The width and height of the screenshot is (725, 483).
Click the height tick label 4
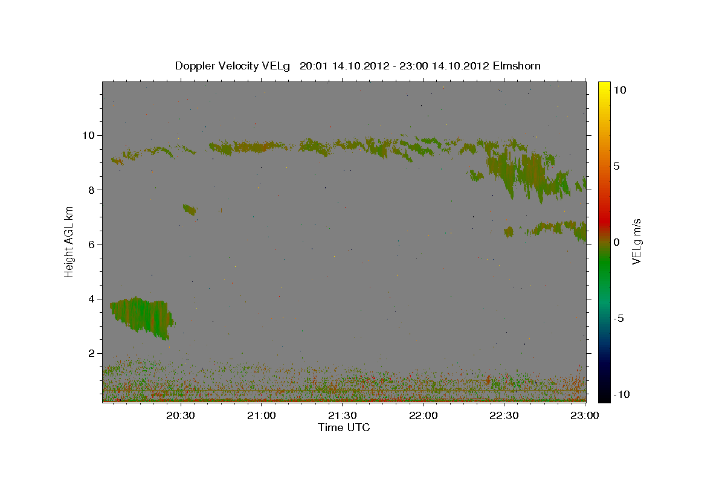point(92,299)
